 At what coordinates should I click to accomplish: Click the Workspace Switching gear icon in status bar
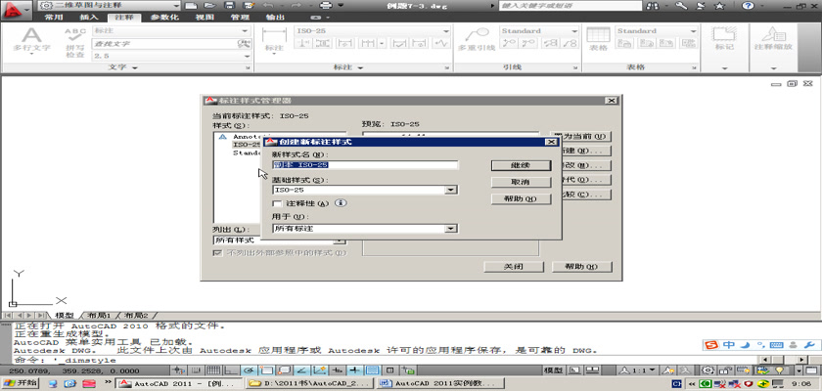coord(708,370)
